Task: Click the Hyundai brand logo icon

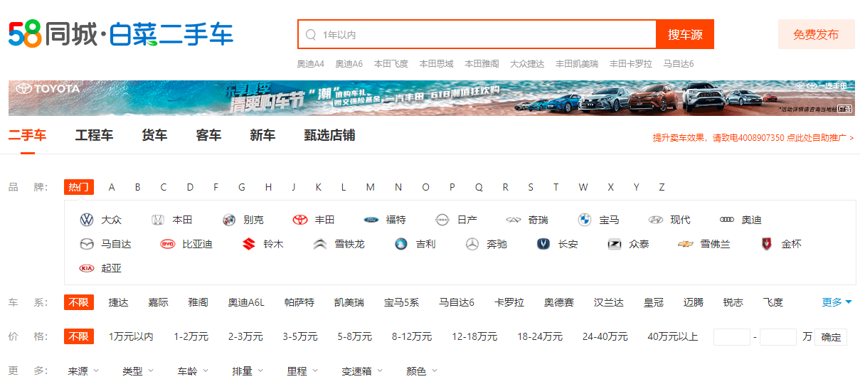Action: coord(656,220)
